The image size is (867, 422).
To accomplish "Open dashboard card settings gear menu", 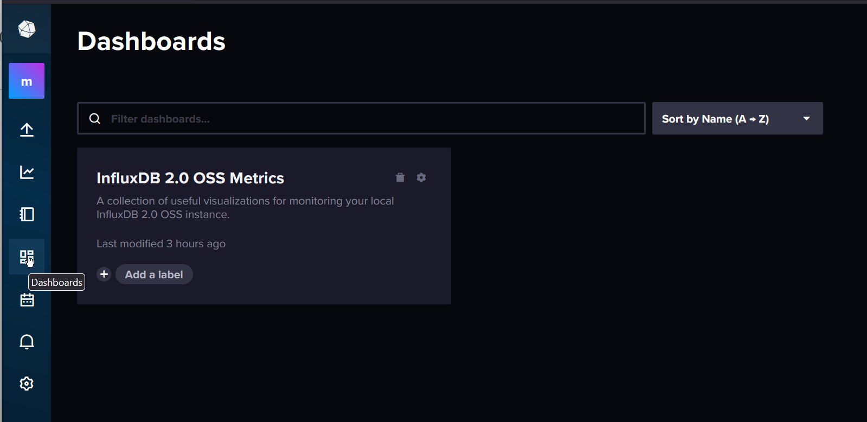I will 421,177.
